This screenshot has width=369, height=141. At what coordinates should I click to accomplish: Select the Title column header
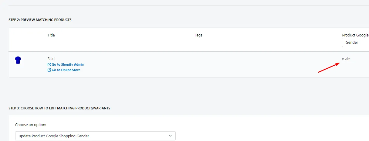pos(51,35)
